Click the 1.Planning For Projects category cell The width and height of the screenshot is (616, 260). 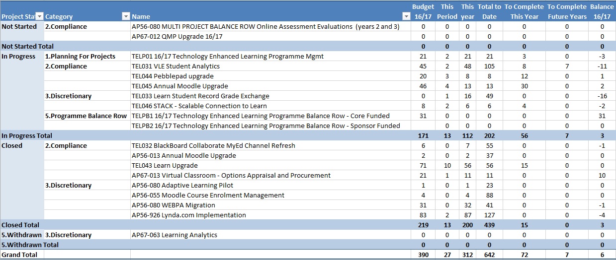pos(80,56)
